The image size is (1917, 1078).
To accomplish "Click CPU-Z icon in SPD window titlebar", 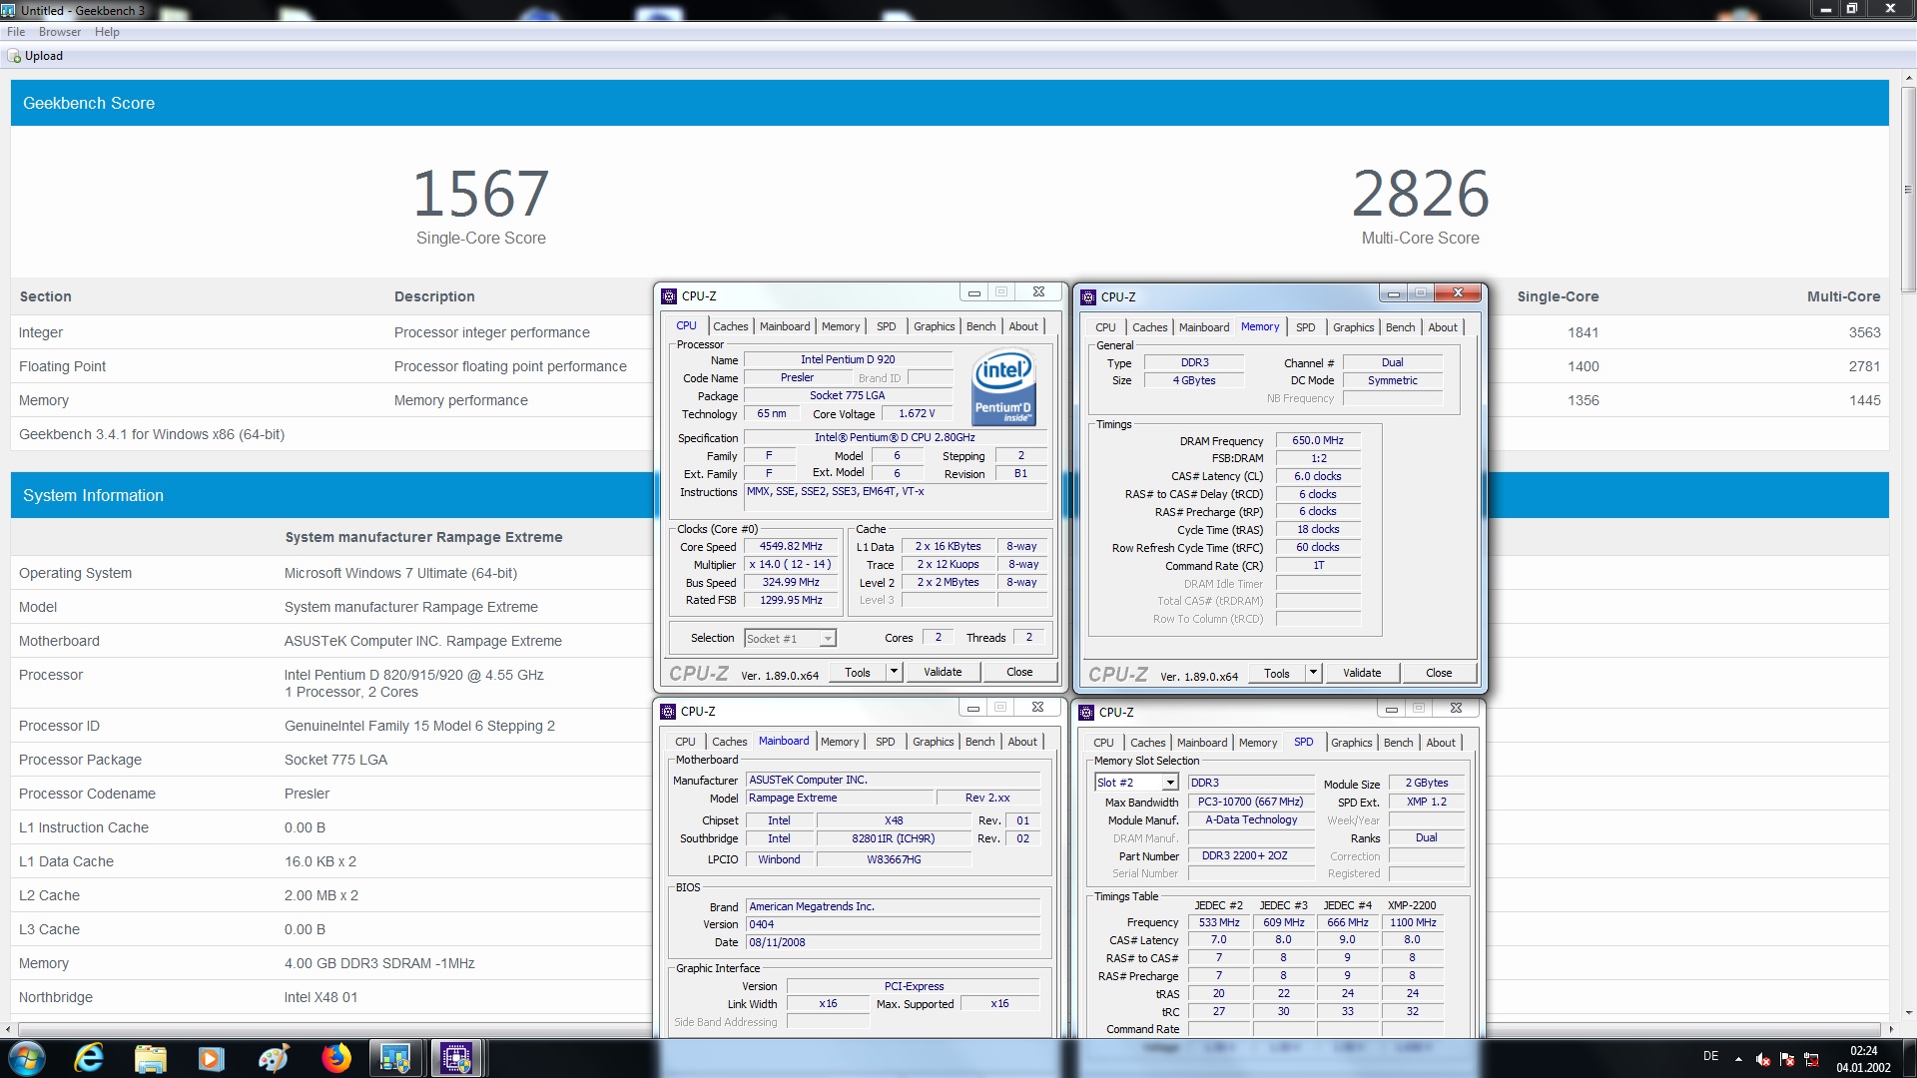I will tap(1087, 712).
